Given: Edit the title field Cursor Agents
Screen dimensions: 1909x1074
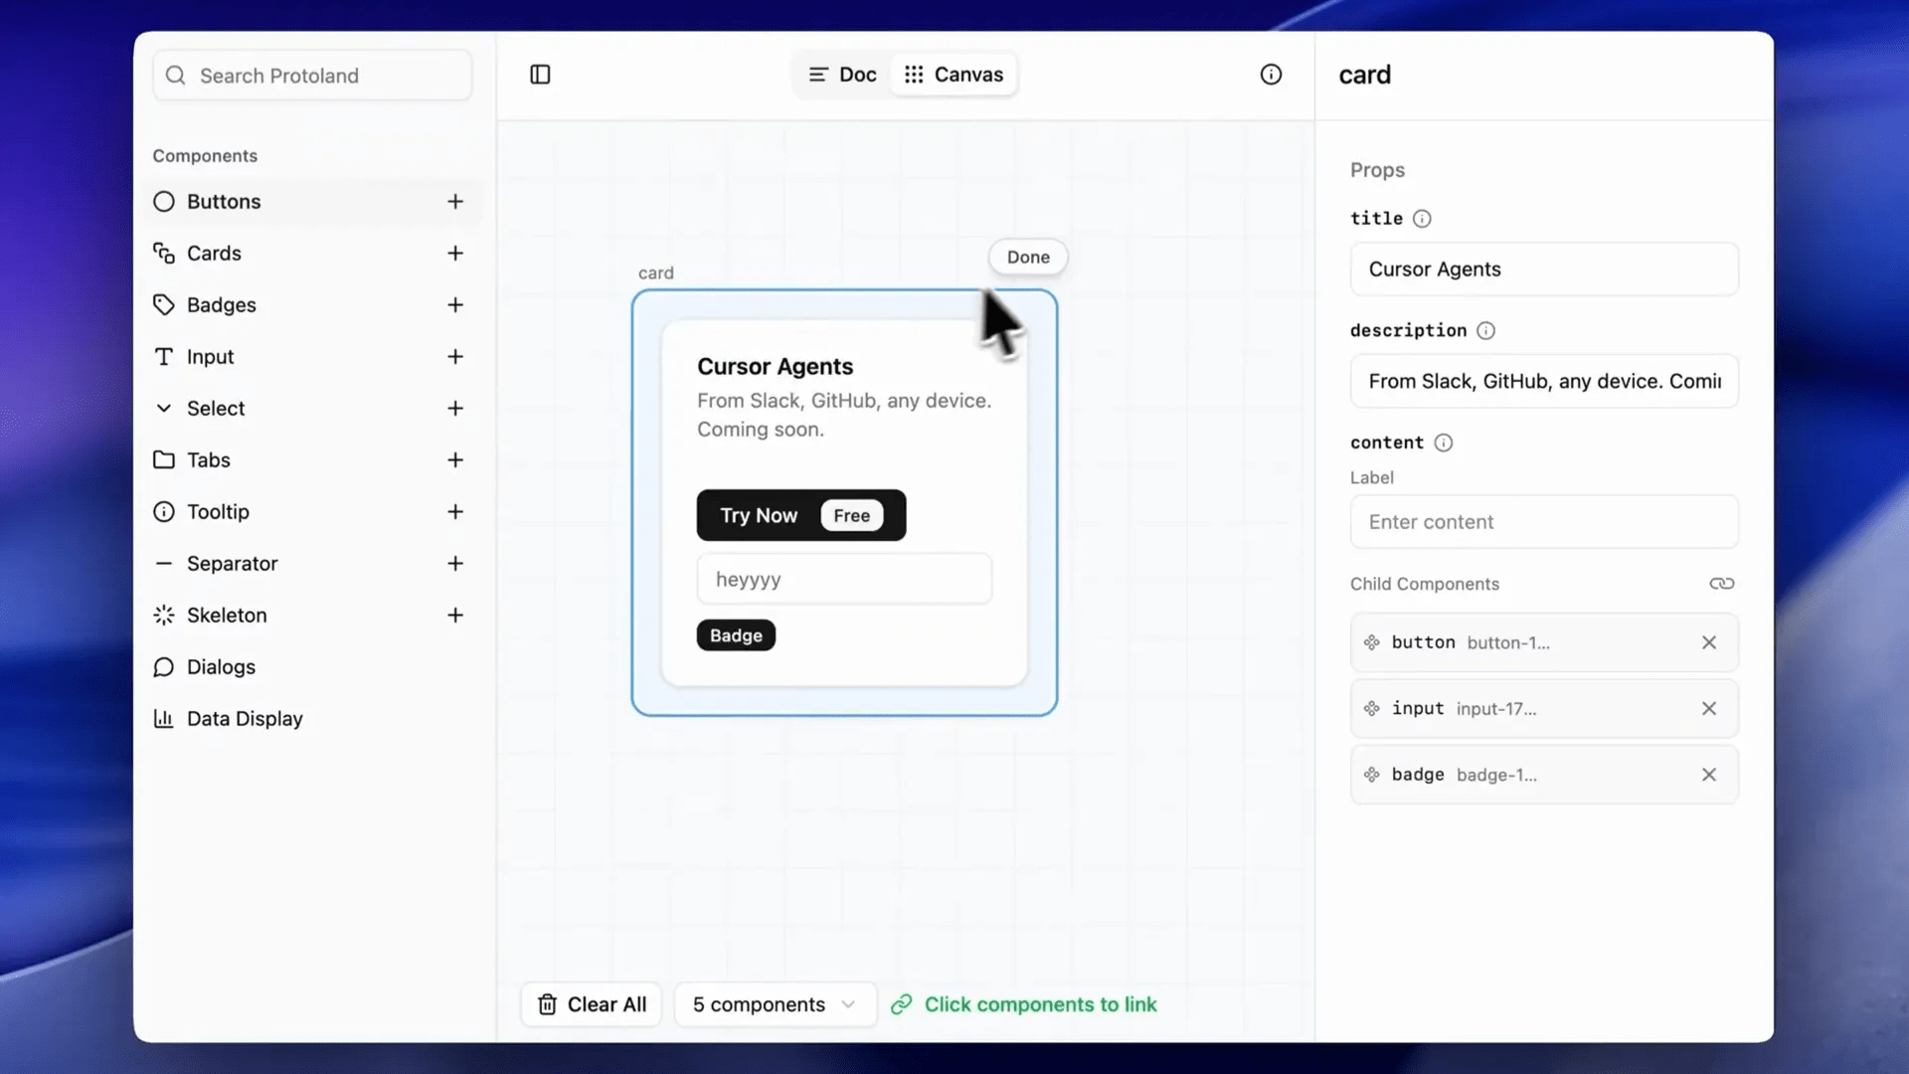Looking at the screenshot, I should click(x=1544, y=269).
